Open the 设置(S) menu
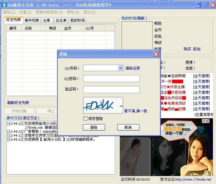 pos(26,12)
